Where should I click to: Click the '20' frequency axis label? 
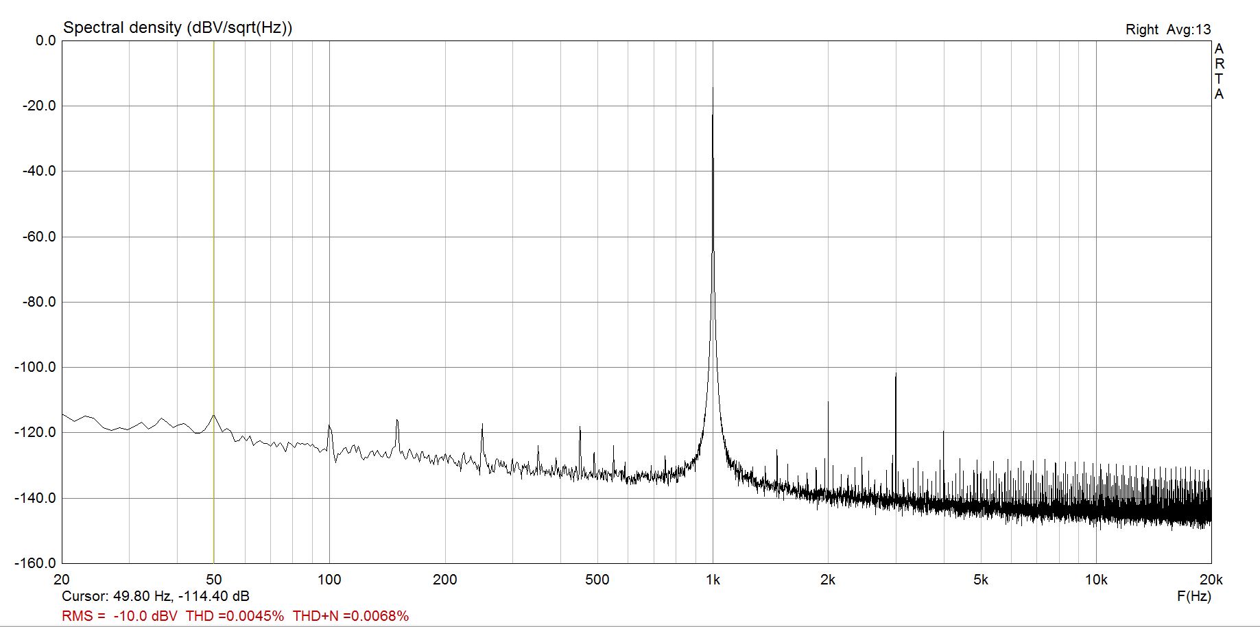[x=62, y=580]
